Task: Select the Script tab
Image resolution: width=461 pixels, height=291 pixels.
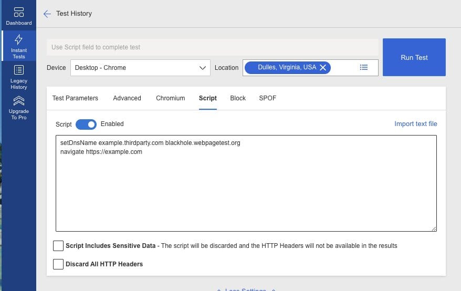Action: [207, 98]
